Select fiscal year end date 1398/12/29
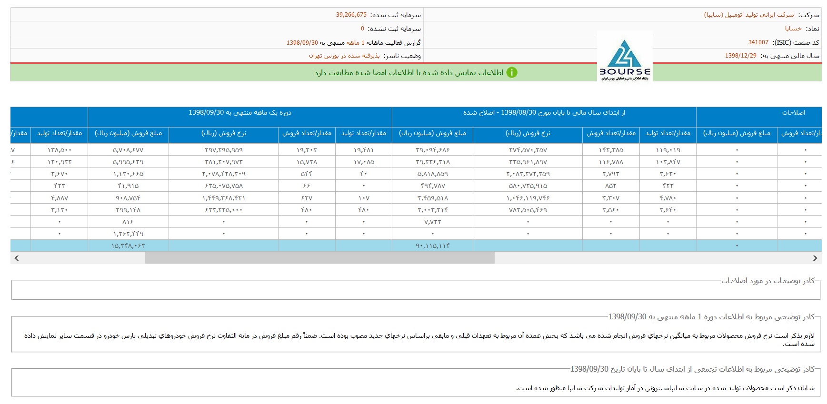This screenshot has height=404, width=827. point(740,56)
